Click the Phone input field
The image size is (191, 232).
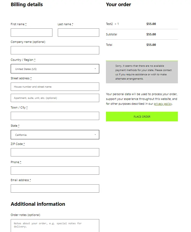[55, 170]
